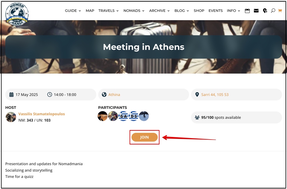Expand the Travels dropdown menu
The height and width of the screenshot is (189, 287).
pyautogui.click(x=108, y=11)
